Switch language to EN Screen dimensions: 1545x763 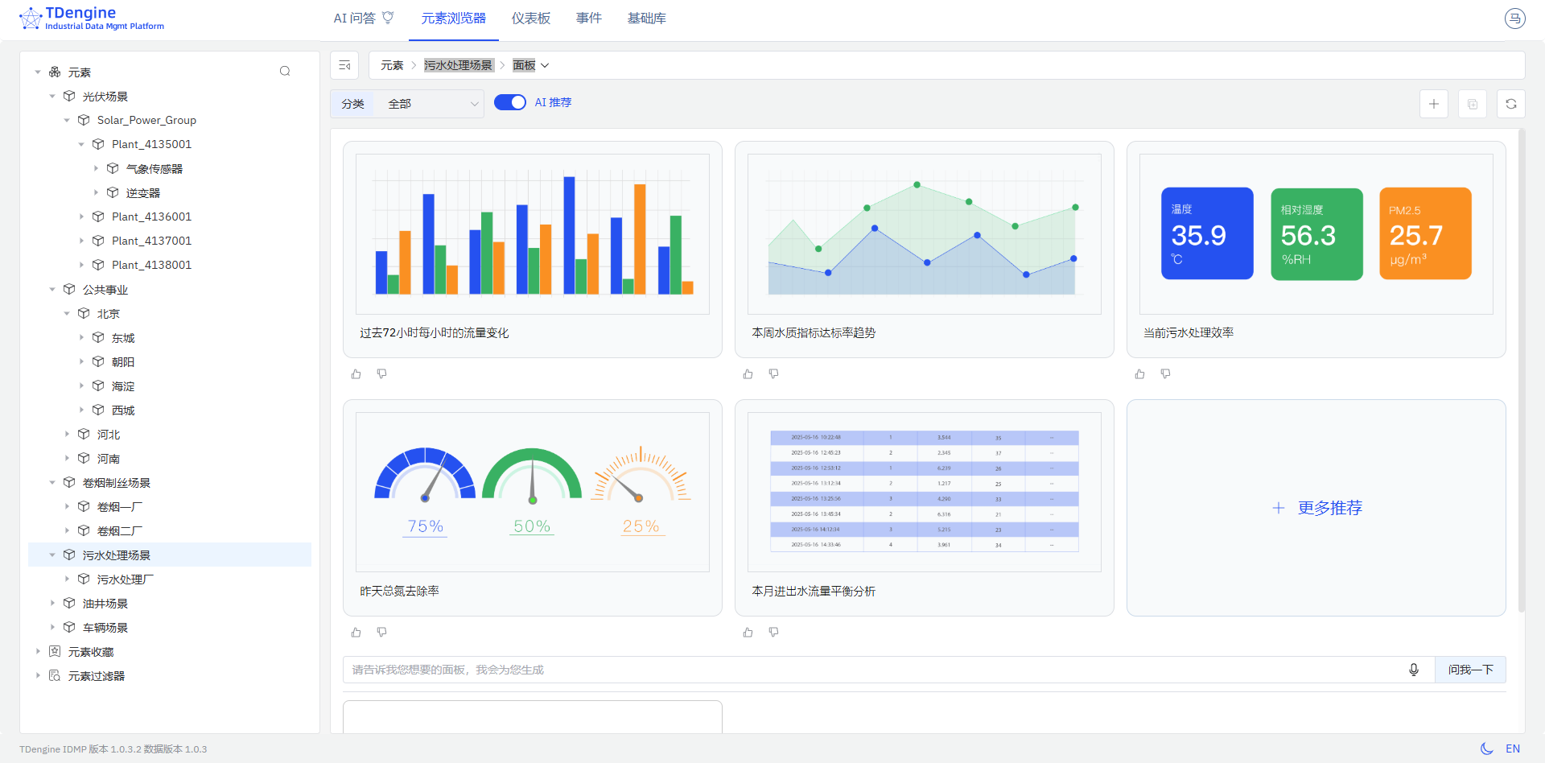coord(1513,749)
